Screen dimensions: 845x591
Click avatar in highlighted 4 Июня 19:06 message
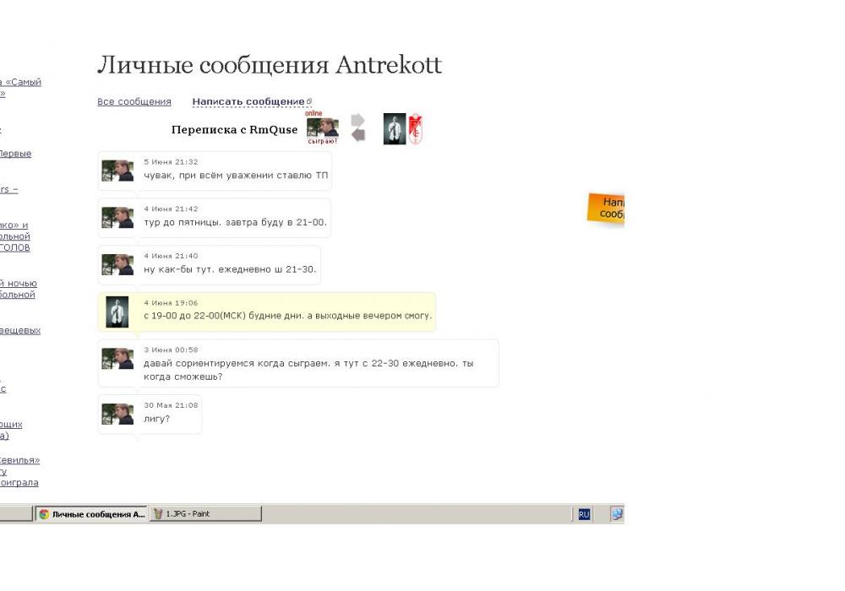117,312
